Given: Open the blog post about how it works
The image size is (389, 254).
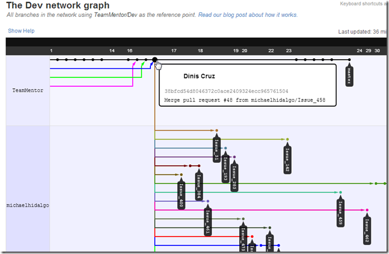Looking at the screenshot, I should [x=248, y=14].
